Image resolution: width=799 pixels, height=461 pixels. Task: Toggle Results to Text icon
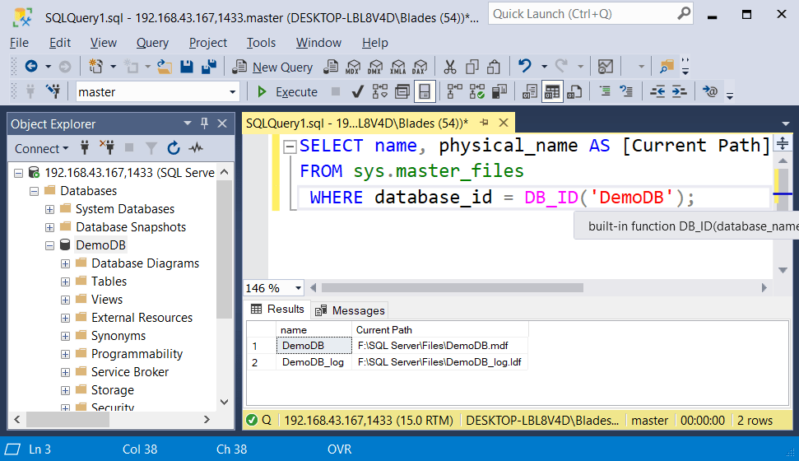[529, 92]
